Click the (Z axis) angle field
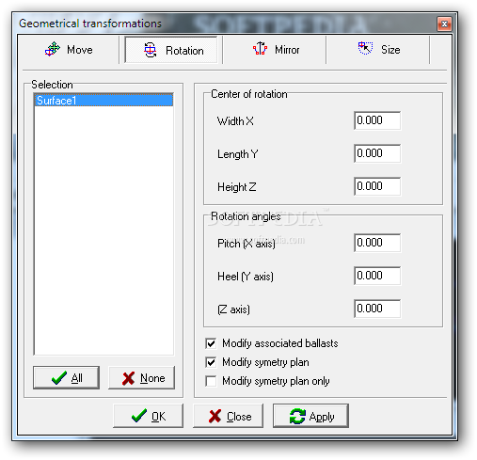477x460 pixels. click(377, 309)
